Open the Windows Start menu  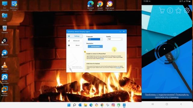click(69, 105)
